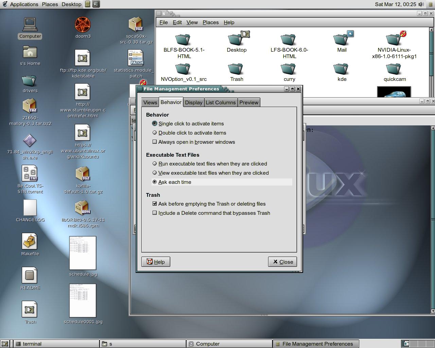
Task: Switch to the Views tab
Action: coord(150,103)
